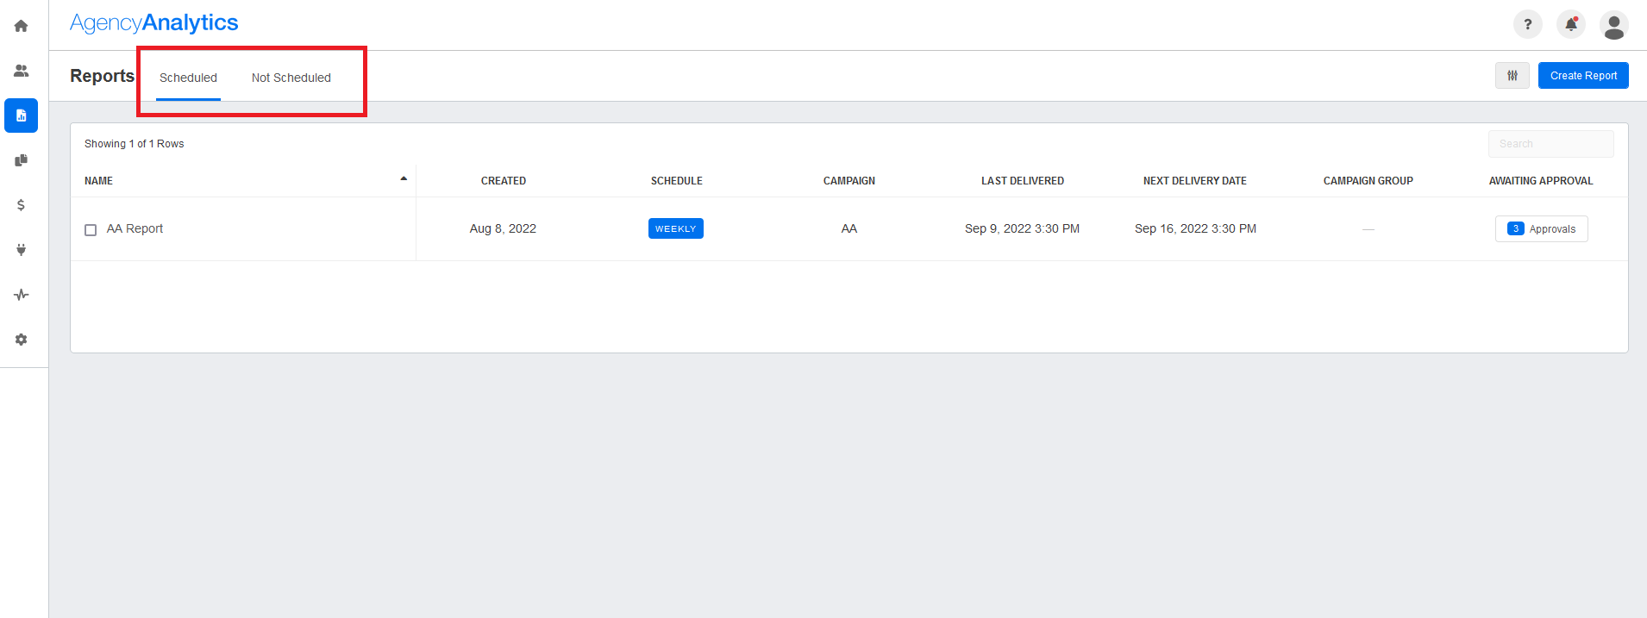Click the CAMPAIGN column header
Screen dimensions: 1647x618
point(849,181)
